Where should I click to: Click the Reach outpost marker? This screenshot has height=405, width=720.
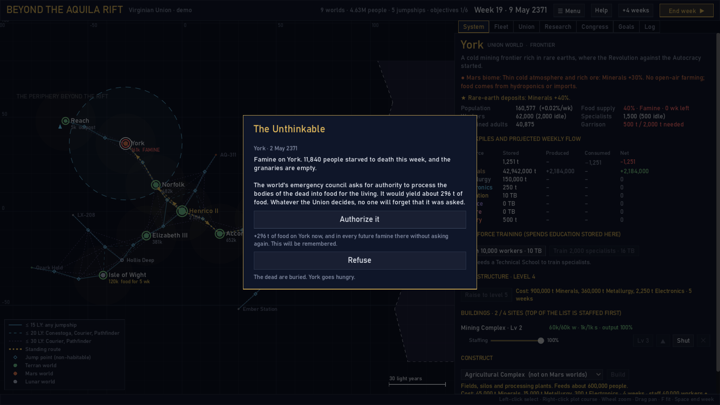pos(66,121)
